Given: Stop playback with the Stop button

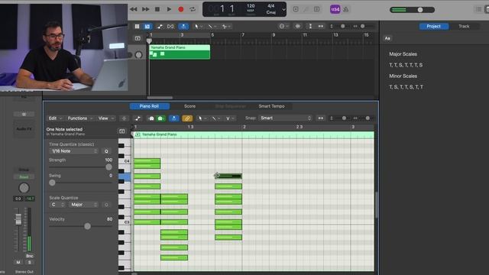Looking at the screenshot, I should (157, 9).
